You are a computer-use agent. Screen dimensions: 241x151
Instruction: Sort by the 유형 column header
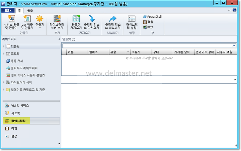(x=117, y=52)
